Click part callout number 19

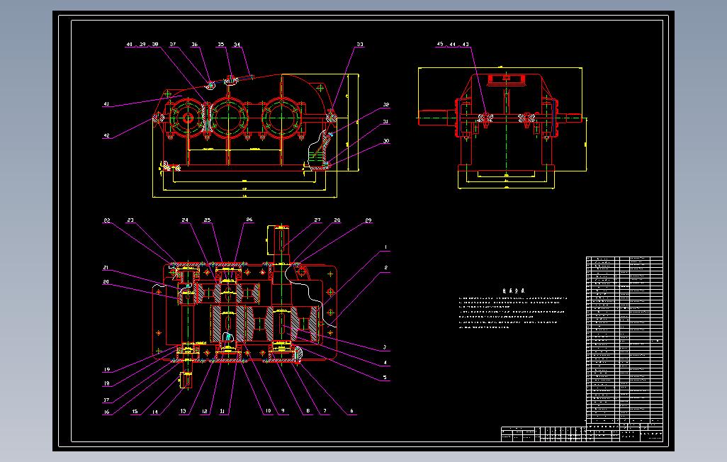(x=106, y=370)
